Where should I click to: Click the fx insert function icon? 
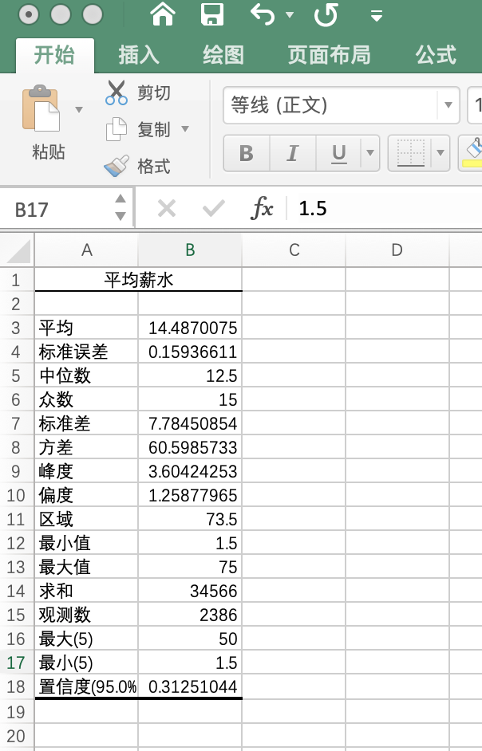tap(262, 209)
